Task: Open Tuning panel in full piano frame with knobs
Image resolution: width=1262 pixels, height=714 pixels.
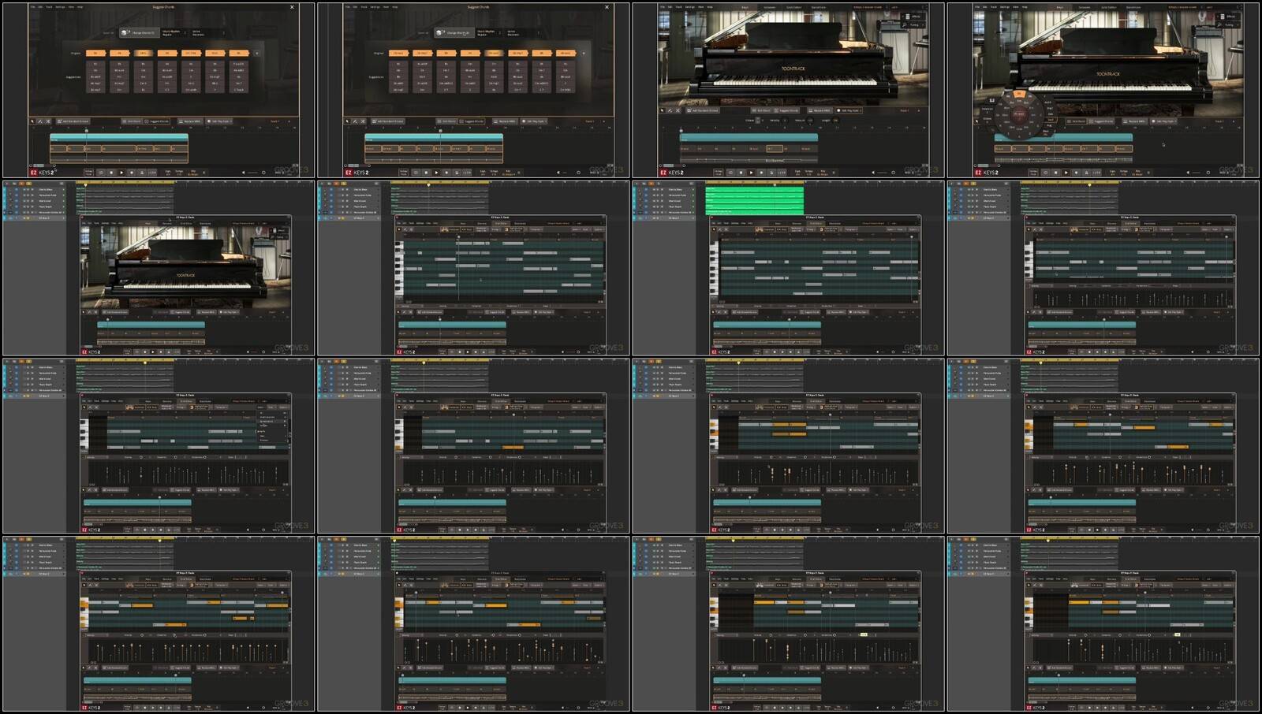Action: click(913, 25)
